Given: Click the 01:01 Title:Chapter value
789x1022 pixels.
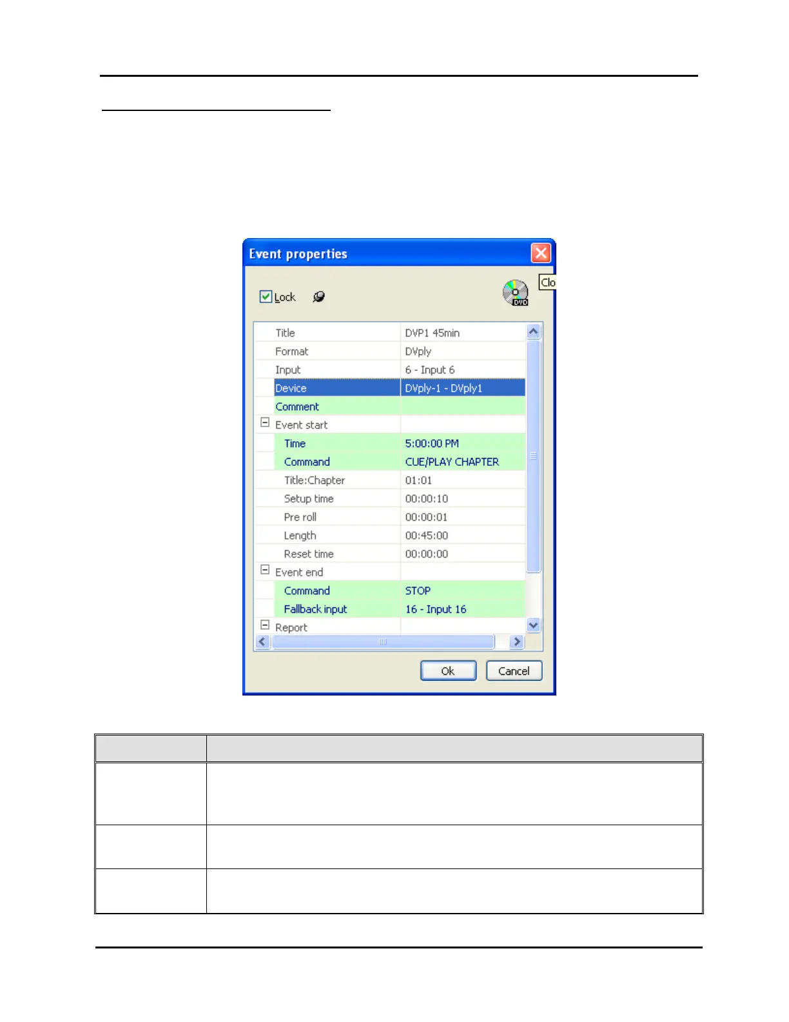Looking at the screenshot, I should click(x=418, y=481).
